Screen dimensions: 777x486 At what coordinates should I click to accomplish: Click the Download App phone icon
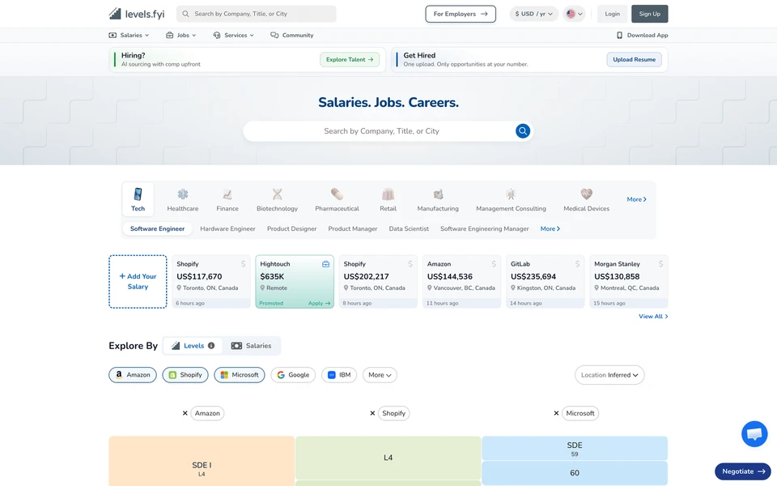tap(619, 35)
